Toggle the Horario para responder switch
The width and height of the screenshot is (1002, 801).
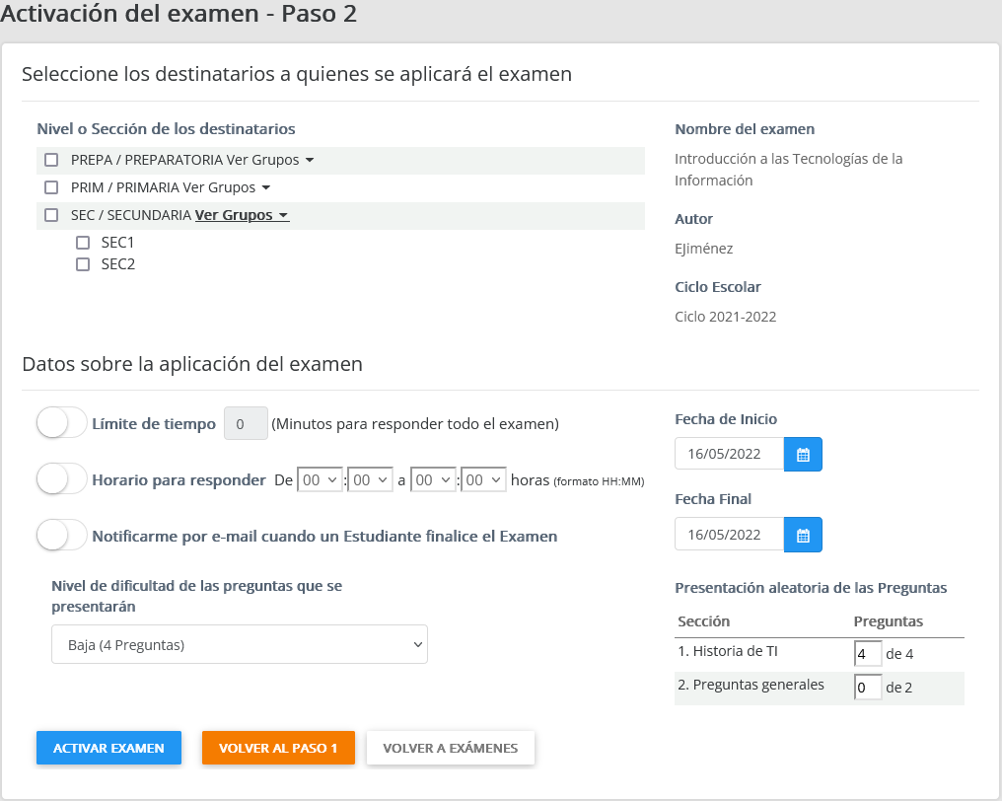(62, 479)
